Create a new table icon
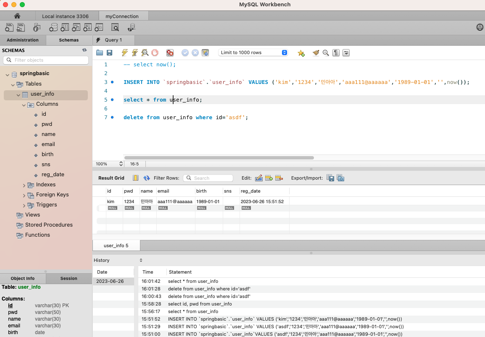The width and height of the screenshot is (485, 337). pos(65,28)
